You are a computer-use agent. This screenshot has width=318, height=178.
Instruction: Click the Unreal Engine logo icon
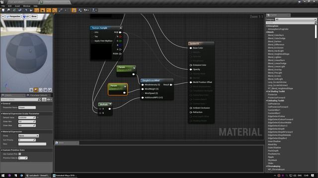[x=2, y=2]
